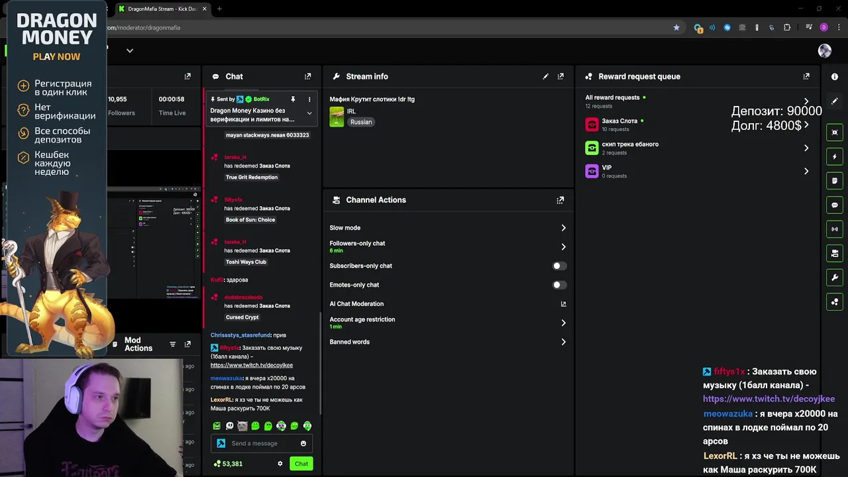Toggle camera widget in right sidebar
This screenshot has width=848, height=477.
835,253
